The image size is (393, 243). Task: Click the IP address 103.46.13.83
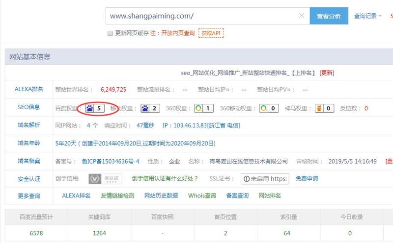point(190,125)
